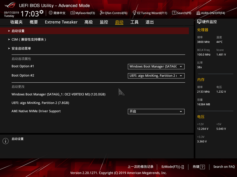Switch to EzMode(F7)
This screenshot has width=237, height=177.
coord(173,167)
